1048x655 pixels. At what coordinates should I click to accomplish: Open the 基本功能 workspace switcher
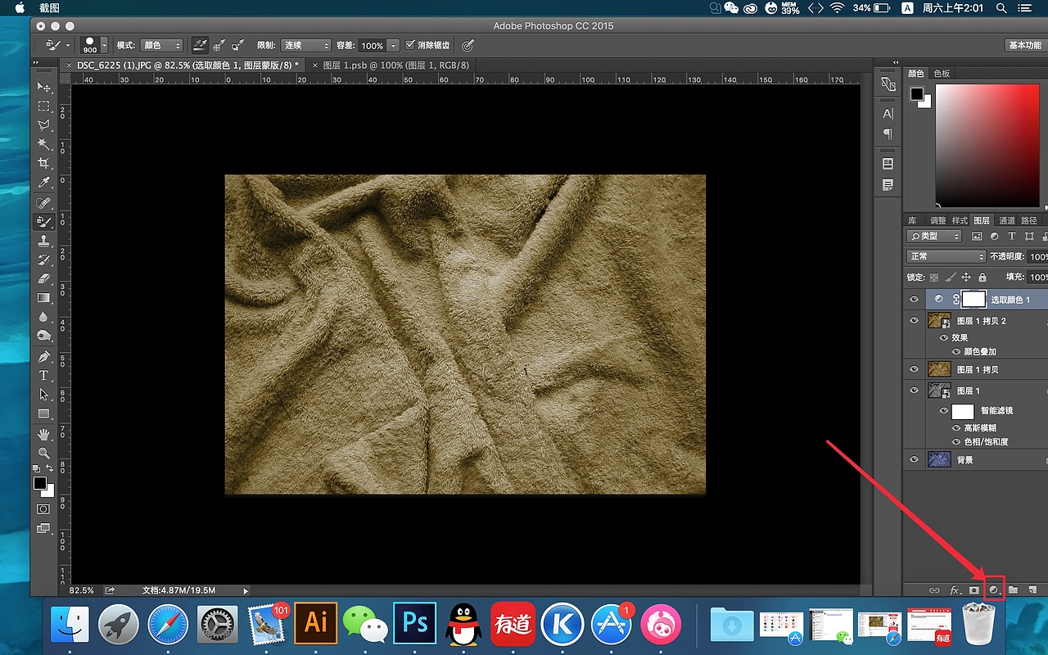point(1025,46)
